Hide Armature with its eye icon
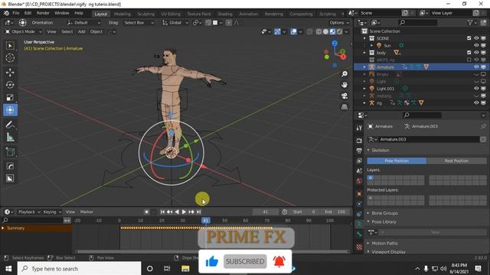This screenshot has width=490, height=275. coord(476,66)
